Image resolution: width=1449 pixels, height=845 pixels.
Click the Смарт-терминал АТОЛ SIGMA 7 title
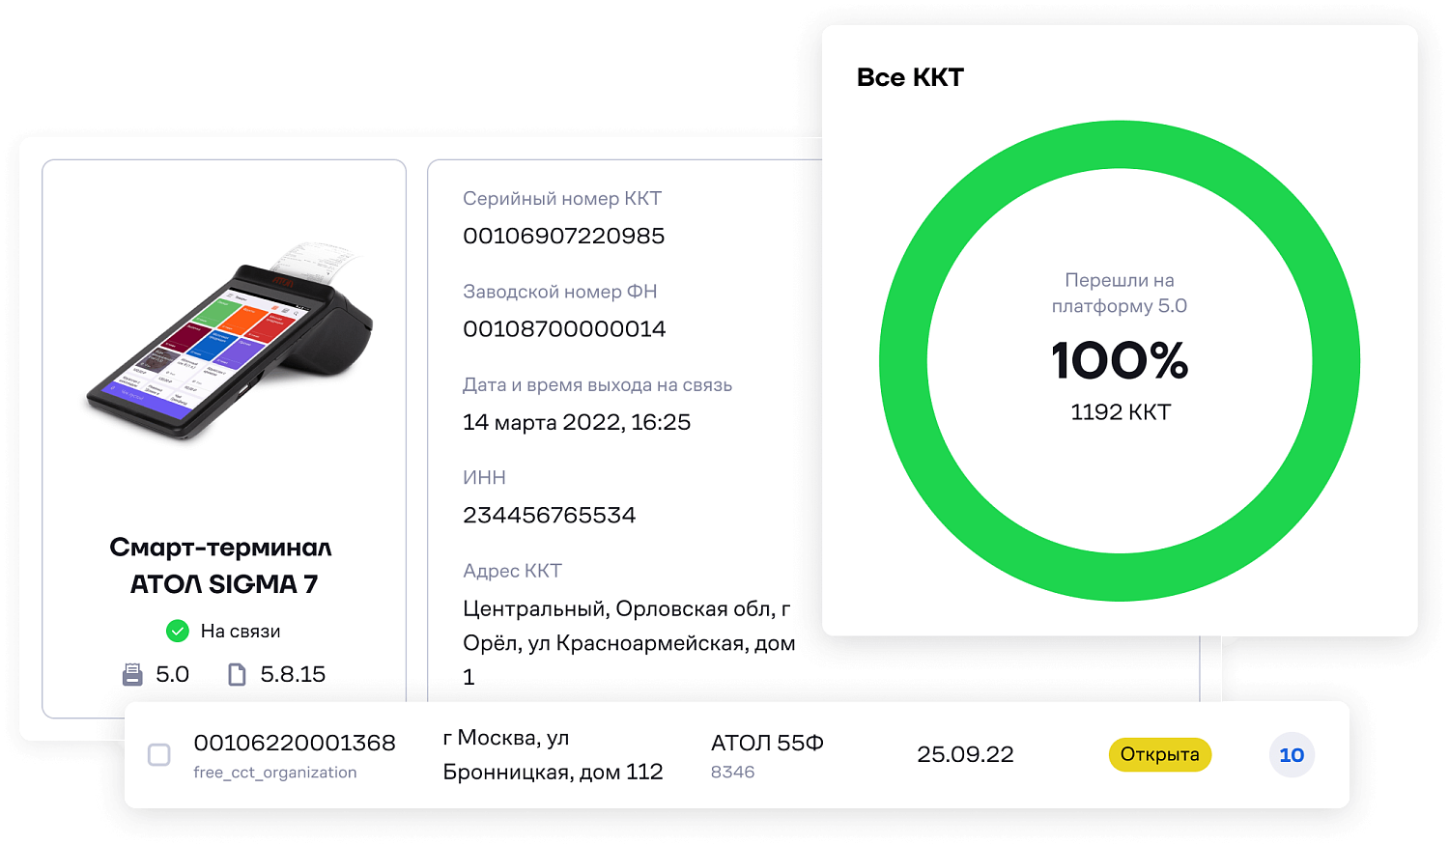coord(222,566)
